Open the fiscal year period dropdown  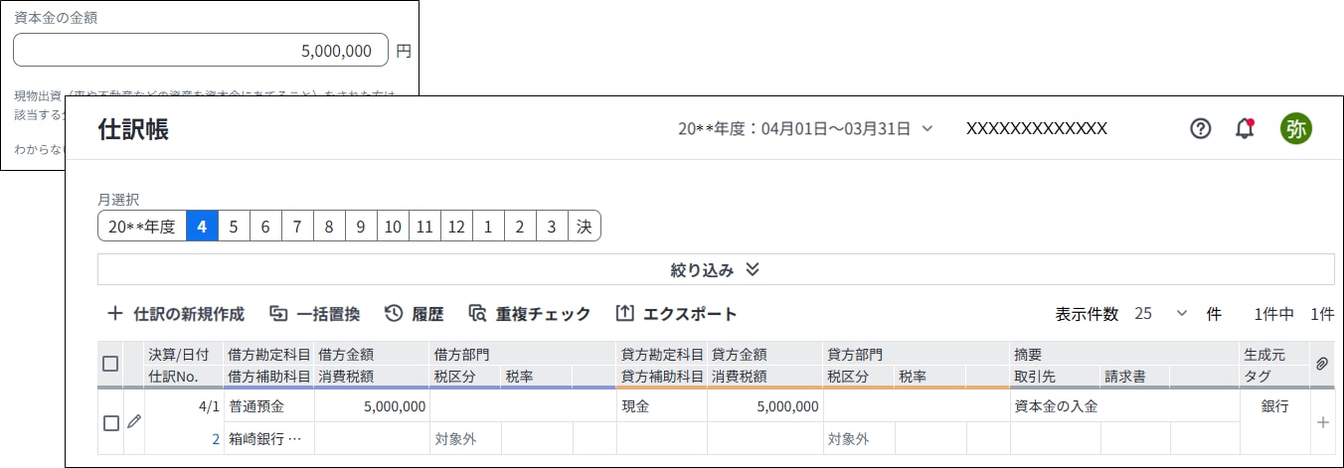[x=805, y=128]
